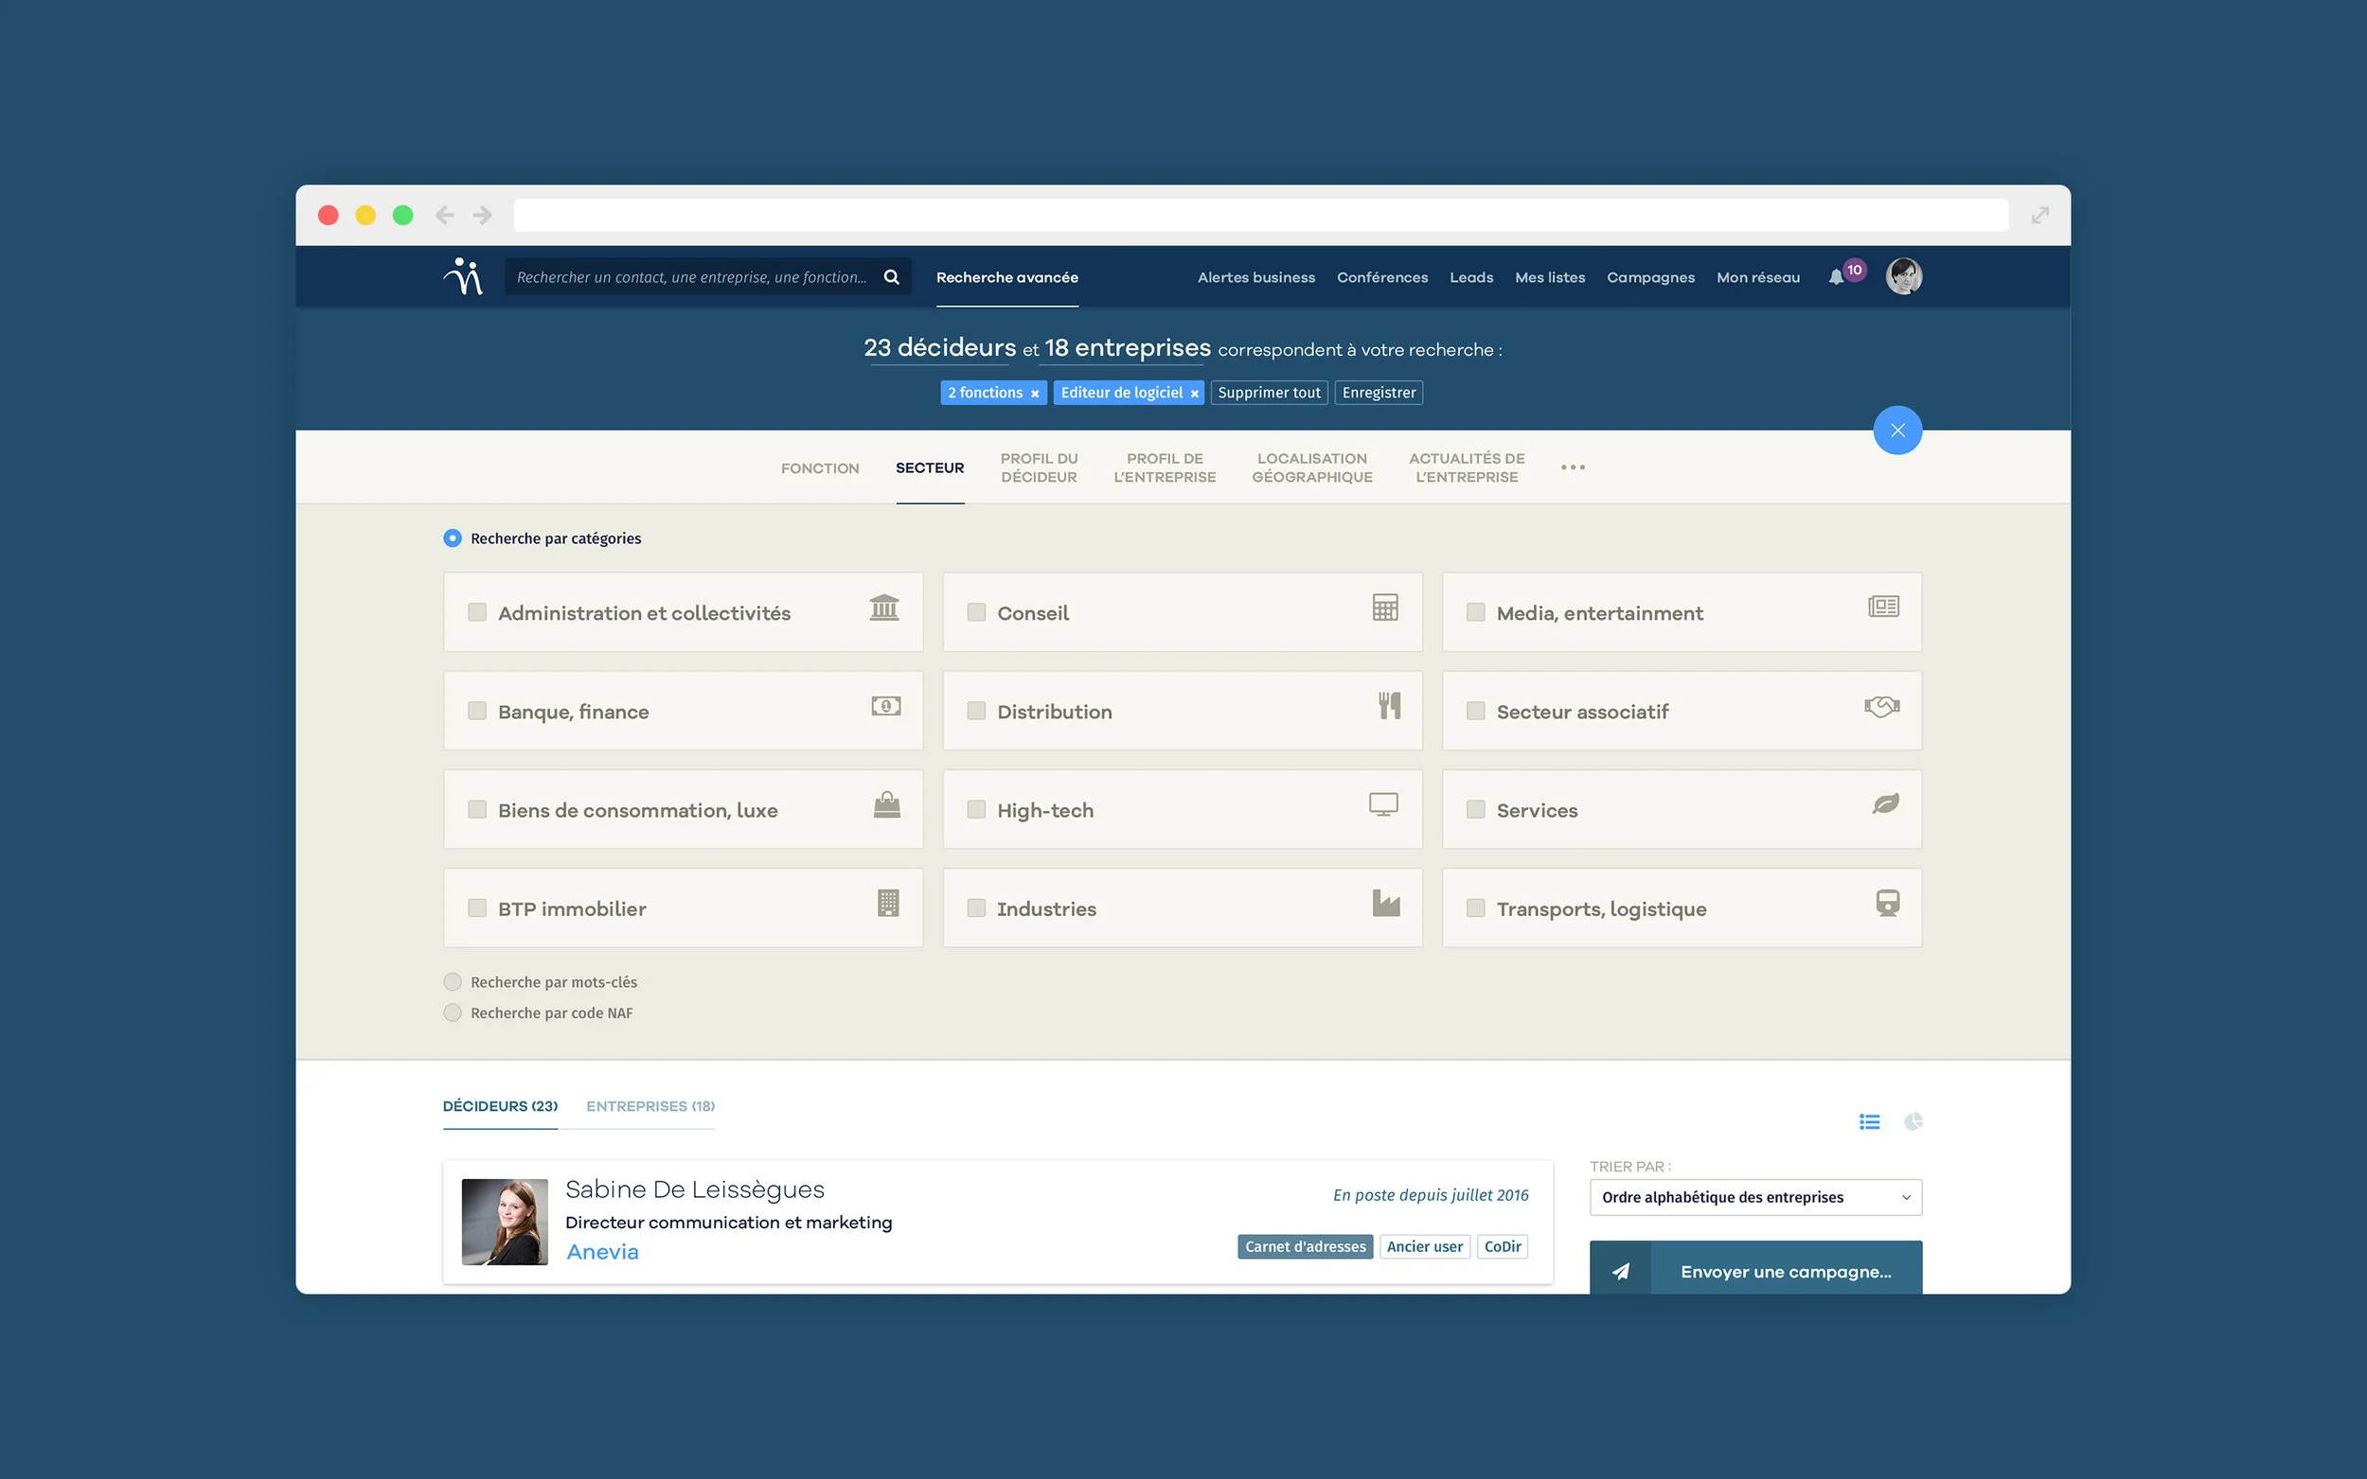Remove the Editeur de logiciel filter tag
This screenshot has height=1479, width=2367.
(1194, 394)
